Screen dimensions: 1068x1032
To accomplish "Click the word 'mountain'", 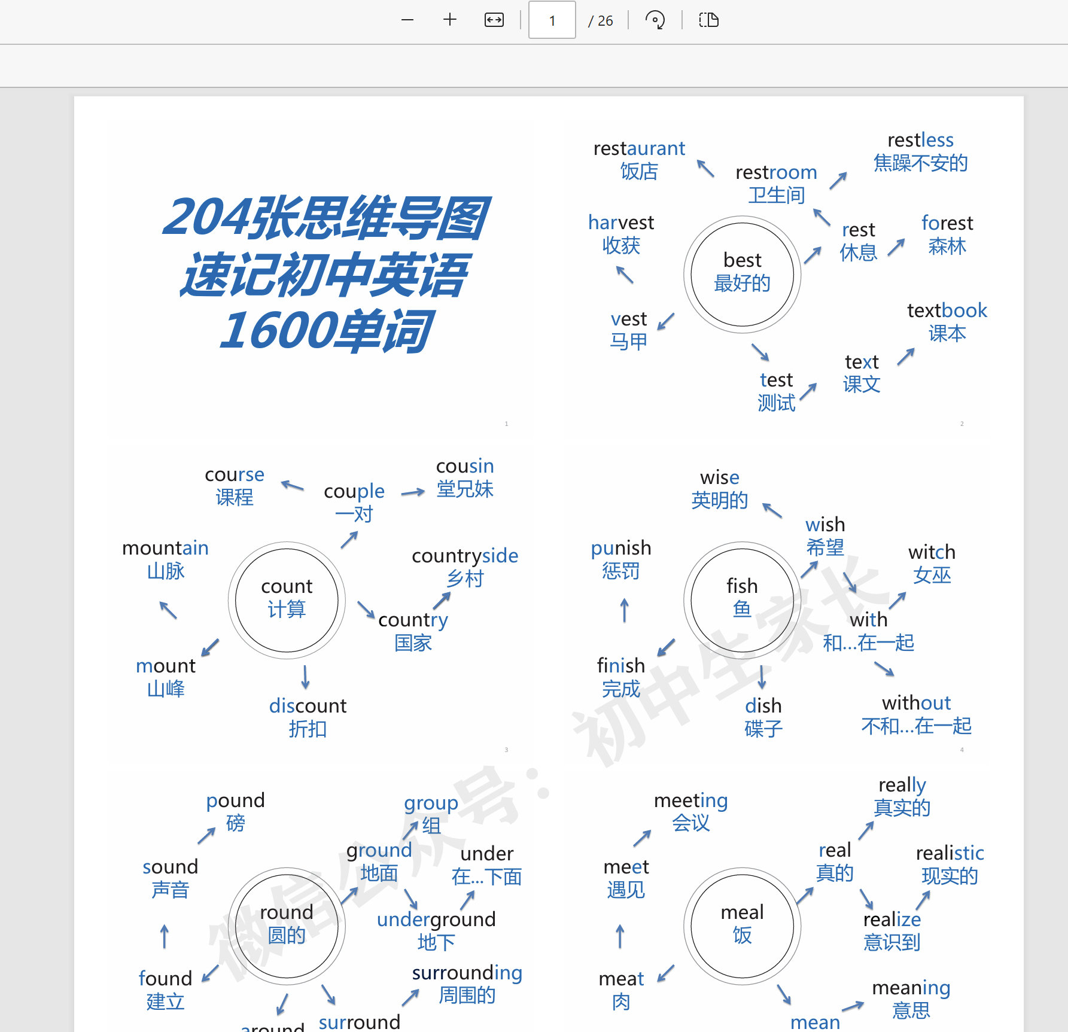I will [x=165, y=548].
